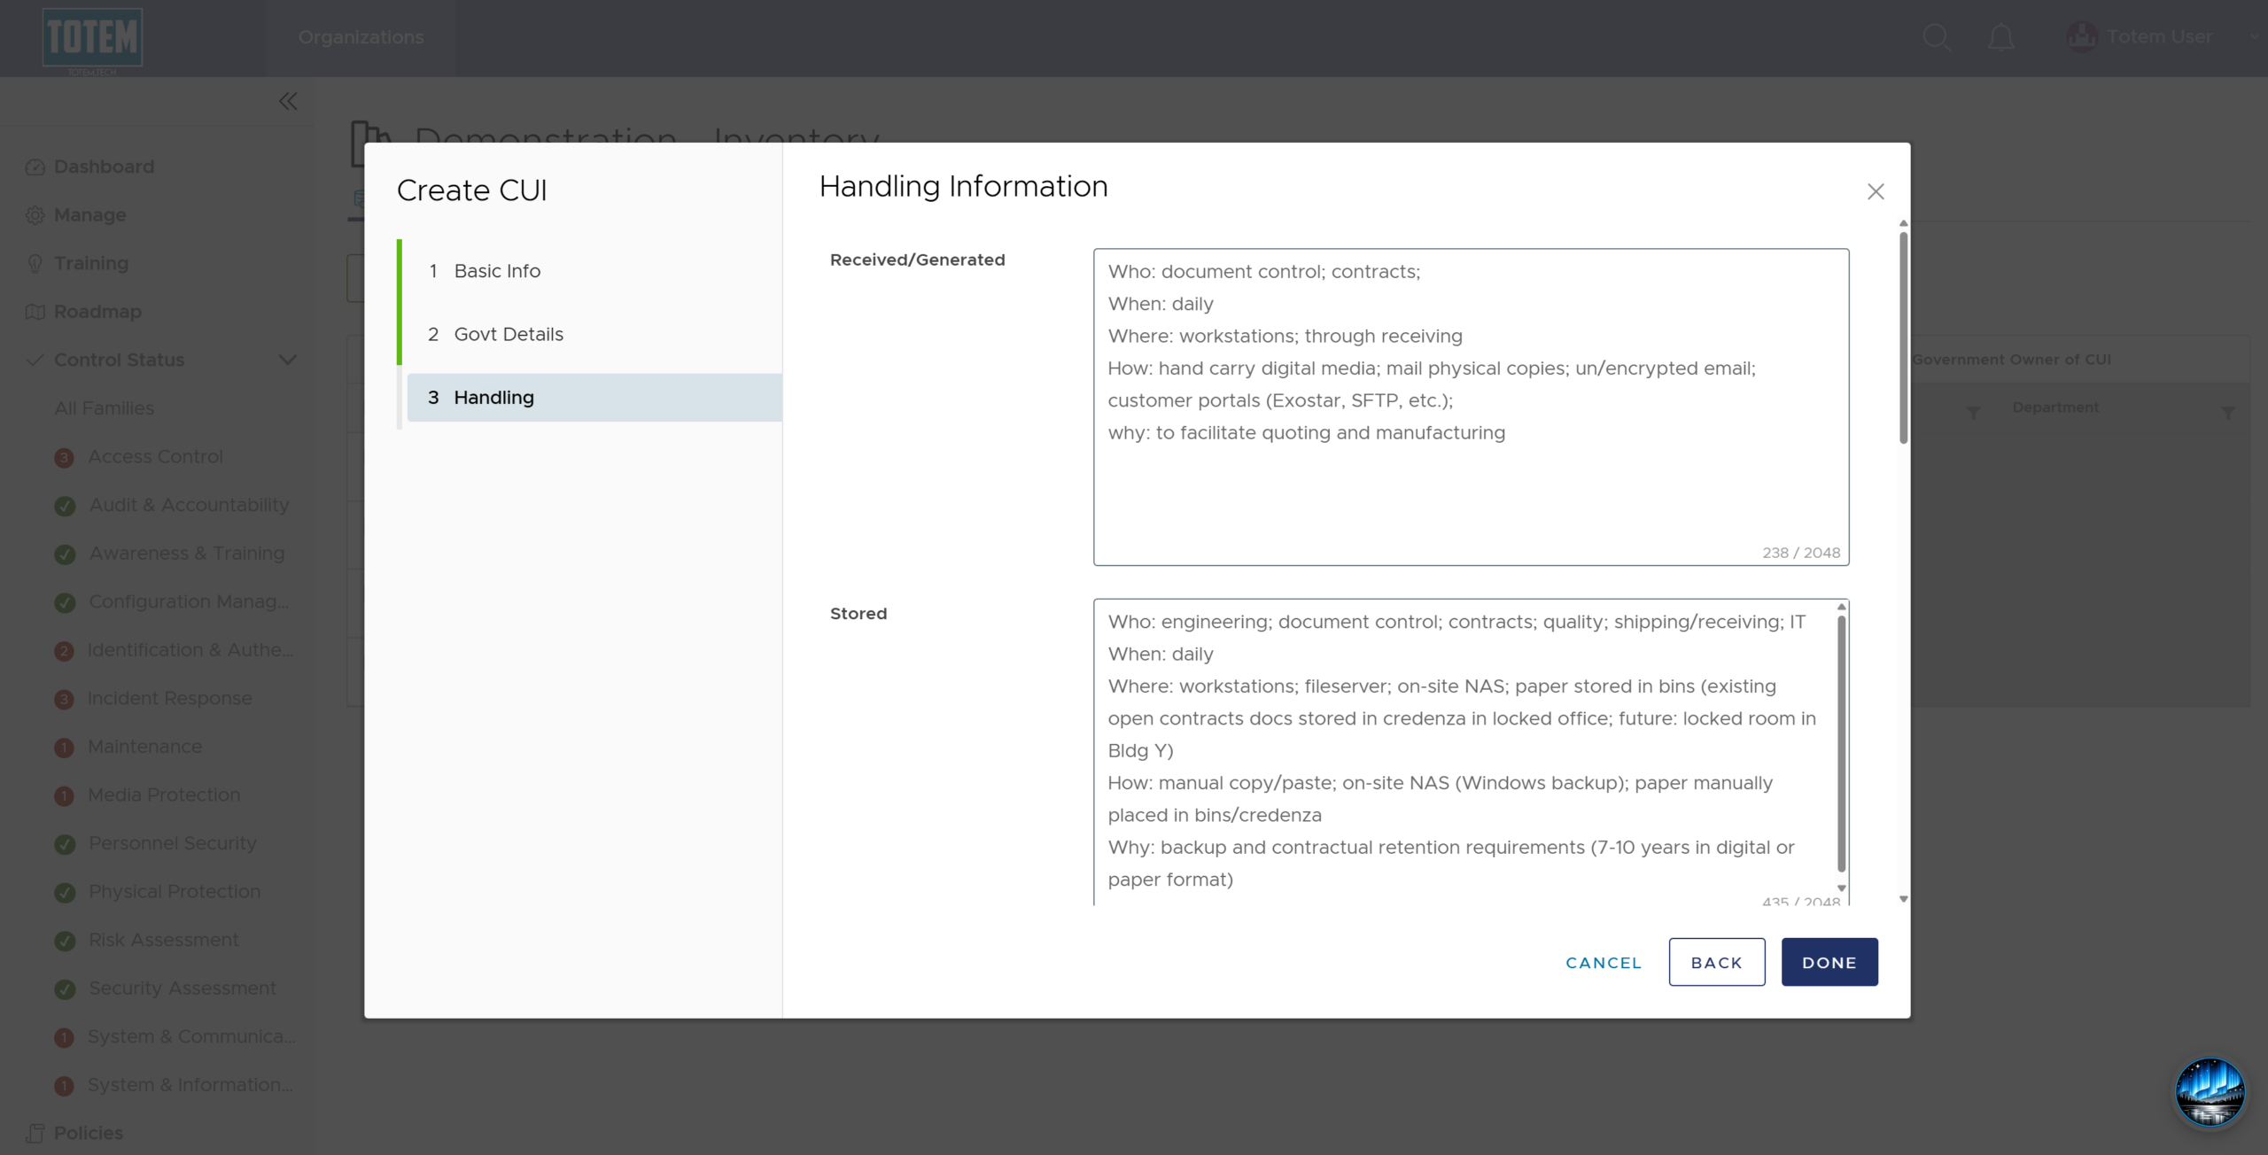The width and height of the screenshot is (2268, 1155).
Task: Open the aurora chat widget bubble
Action: pos(2210,1092)
